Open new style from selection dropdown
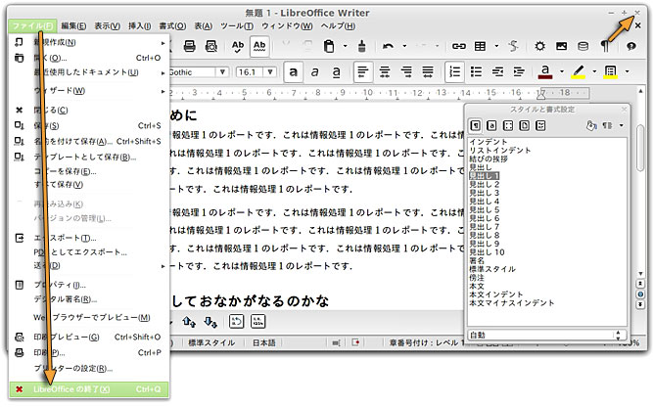653x407 pixels. pyautogui.click(x=622, y=125)
